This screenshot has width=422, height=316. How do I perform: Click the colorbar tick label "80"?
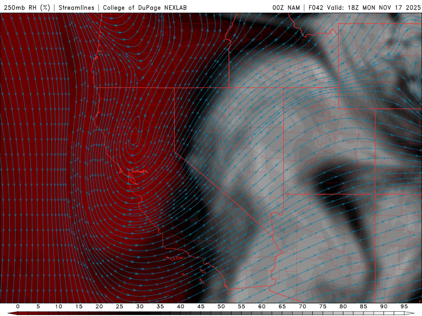(343, 307)
